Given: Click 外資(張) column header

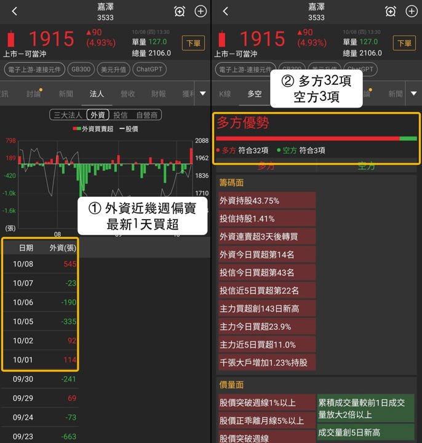Looking at the screenshot, I should (x=63, y=248).
